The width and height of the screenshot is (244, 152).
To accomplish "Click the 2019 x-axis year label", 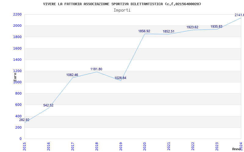I will (121, 147).
